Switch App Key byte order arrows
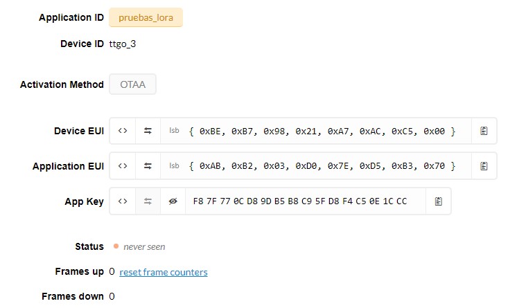The image size is (508, 308). (148, 201)
